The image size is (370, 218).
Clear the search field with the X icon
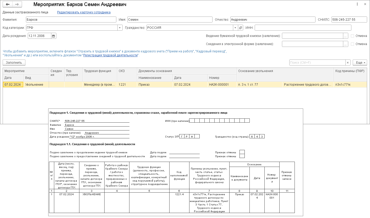348,63
